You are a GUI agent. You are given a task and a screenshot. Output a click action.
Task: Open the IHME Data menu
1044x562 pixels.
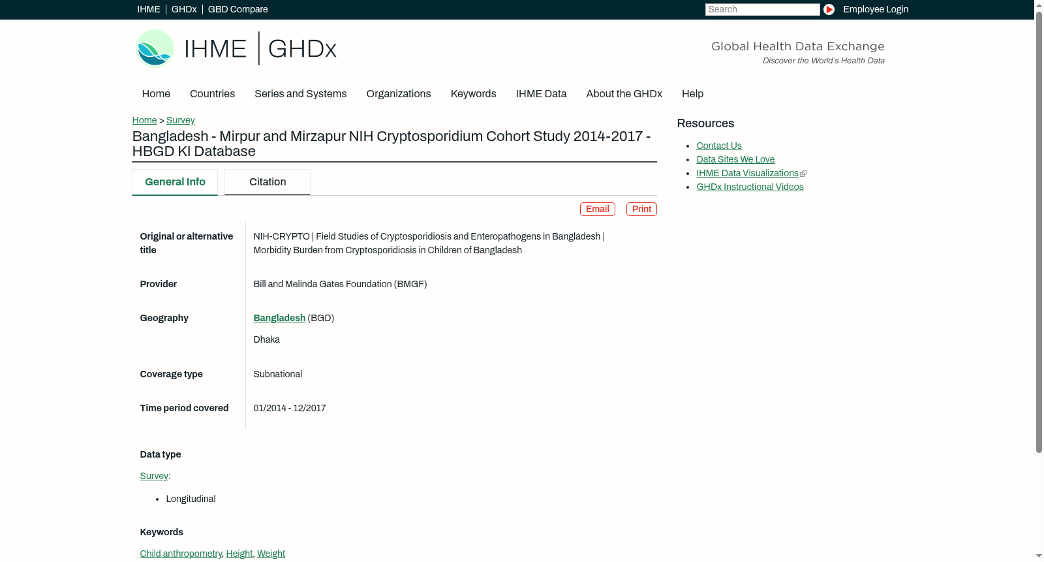(x=542, y=94)
